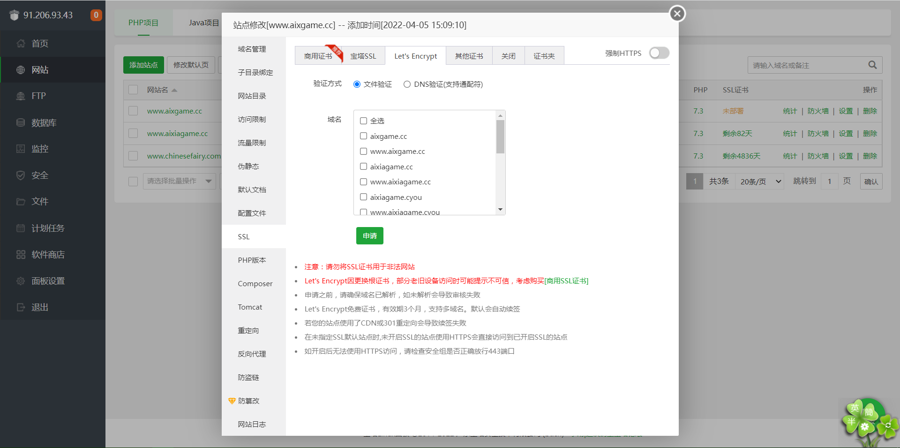Check the www.aixgame.cc domain checkbox

coord(363,151)
